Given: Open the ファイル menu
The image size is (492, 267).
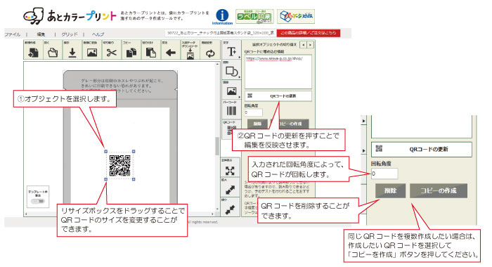Looking at the screenshot, I should coord(12,34).
